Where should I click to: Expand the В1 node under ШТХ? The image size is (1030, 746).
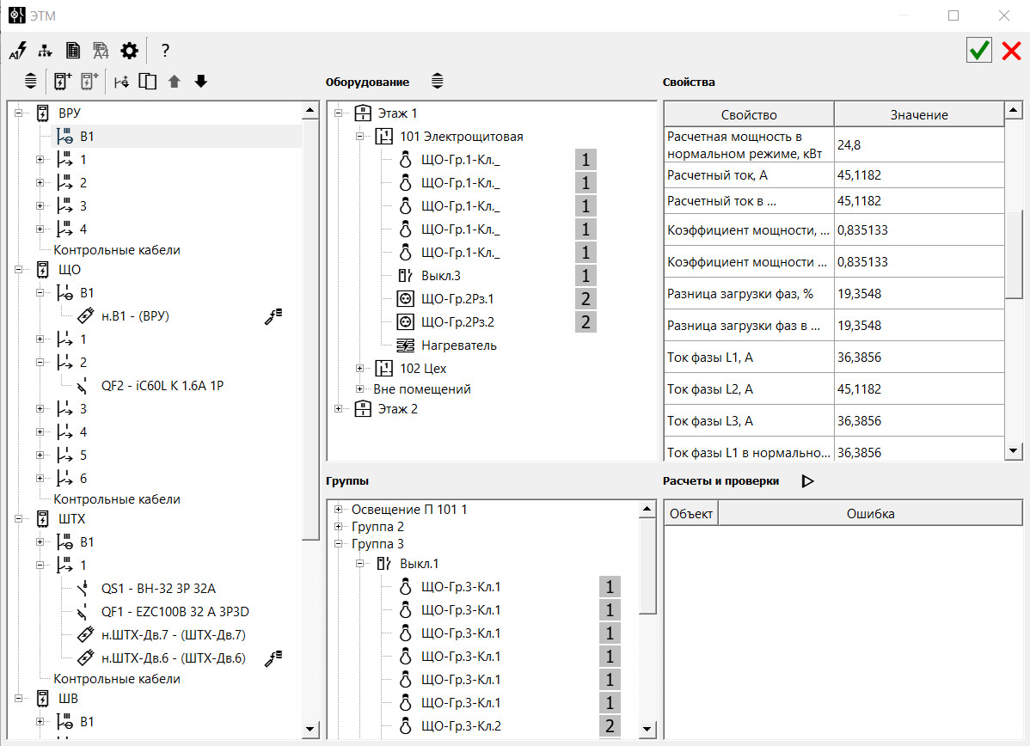(x=40, y=541)
